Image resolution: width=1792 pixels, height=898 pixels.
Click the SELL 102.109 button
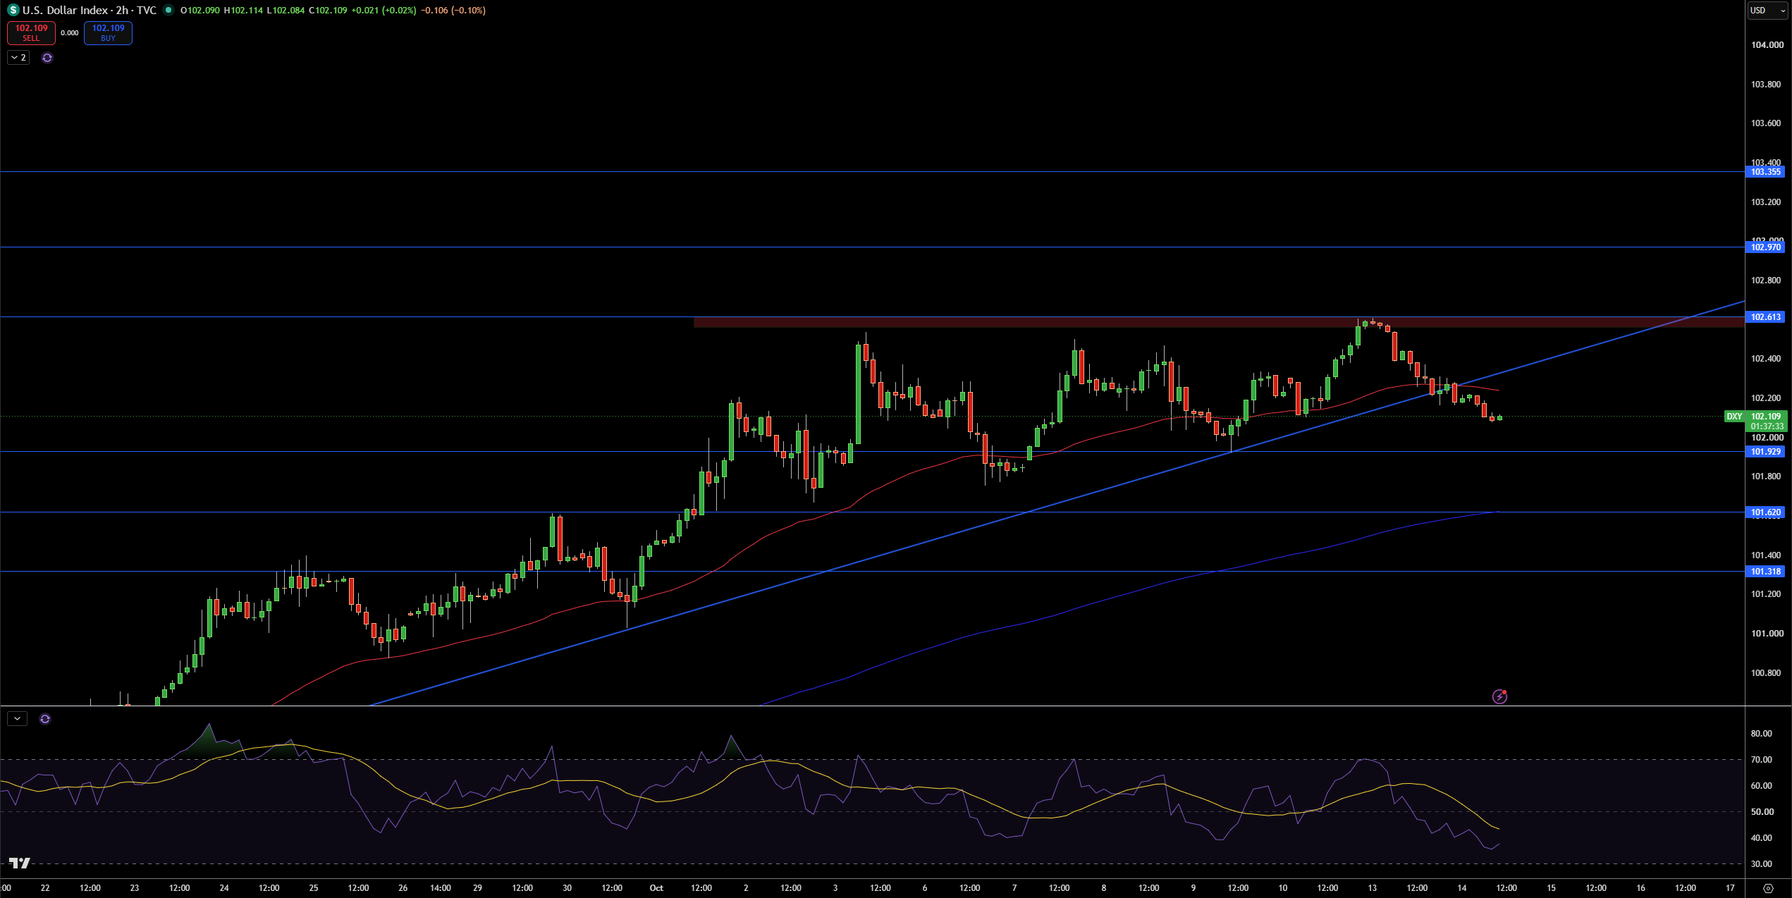[31, 32]
